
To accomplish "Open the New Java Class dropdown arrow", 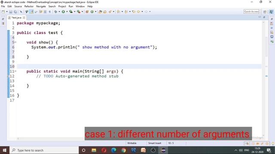I will tap(95, 12).
